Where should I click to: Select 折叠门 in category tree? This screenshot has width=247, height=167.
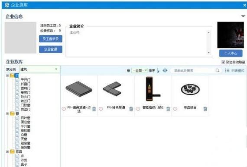pos(26,84)
